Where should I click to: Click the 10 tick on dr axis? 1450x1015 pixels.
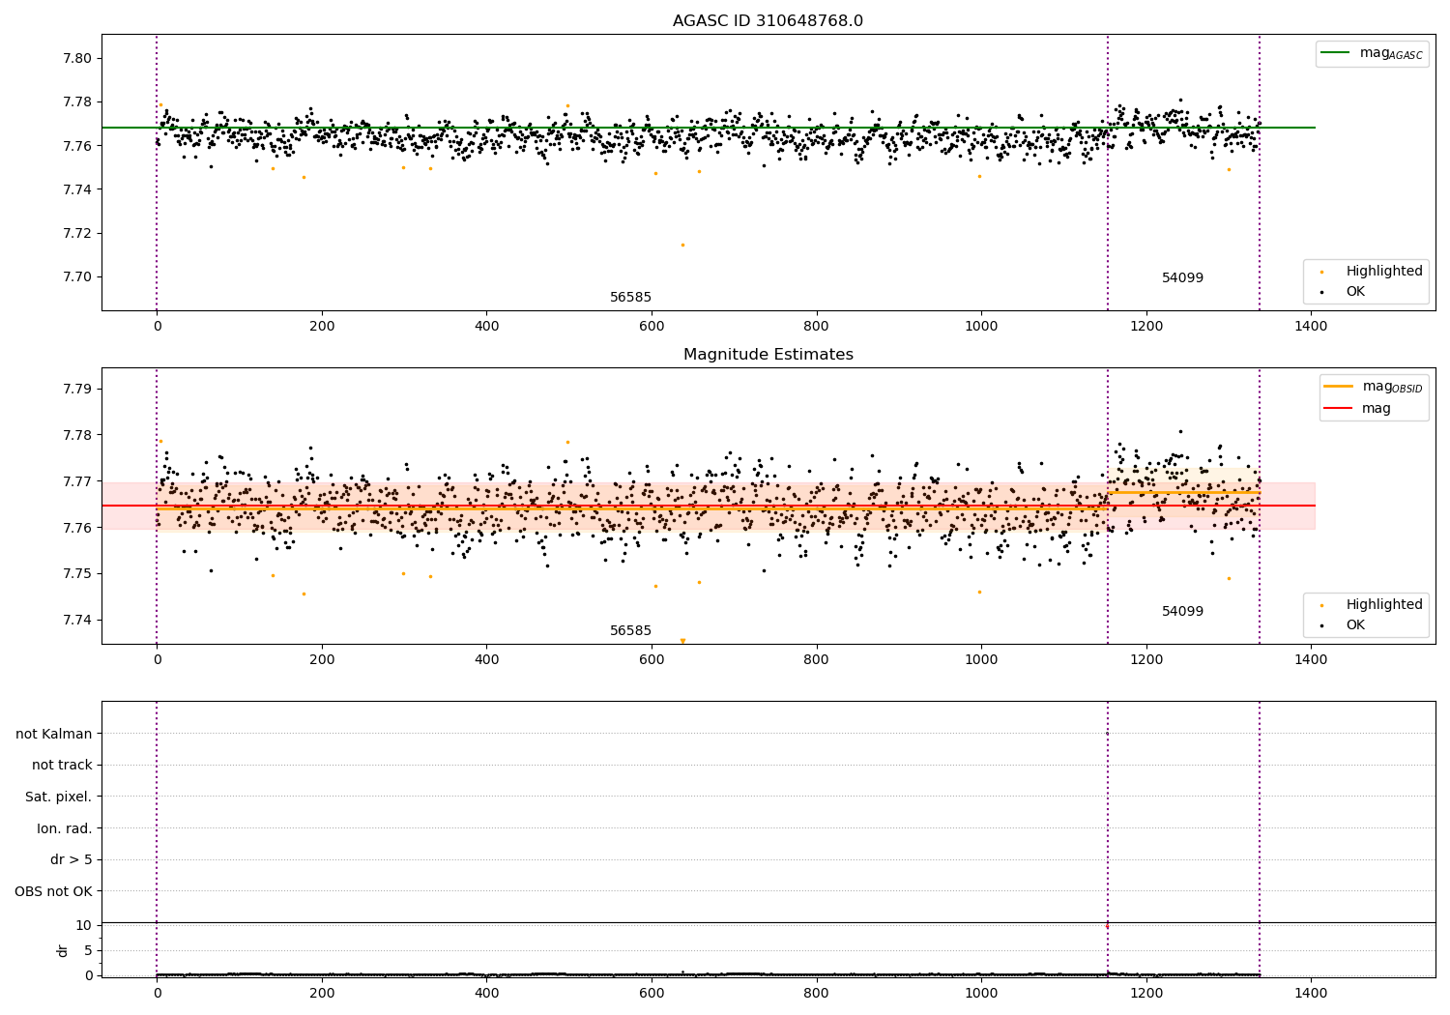point(84,925)
